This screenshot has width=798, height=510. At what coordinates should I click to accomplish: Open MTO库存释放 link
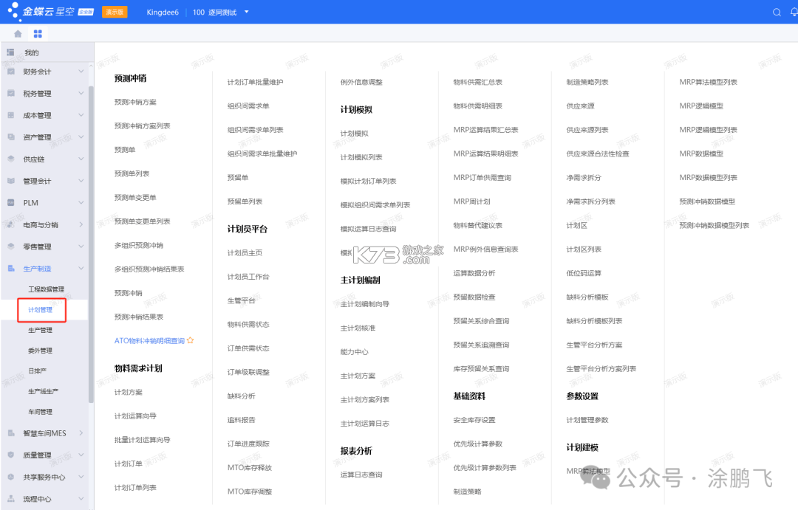pyautogui.click(x=250, y=467)
